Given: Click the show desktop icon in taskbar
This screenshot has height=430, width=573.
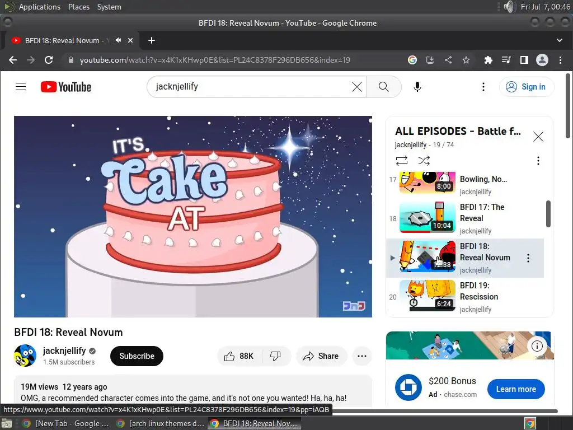Looking at the screenshot, I should [x=7, y=423].
